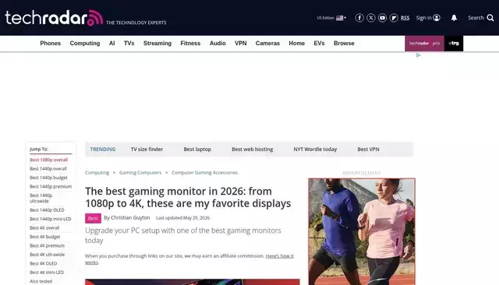Screen dimensions: 499x285
Task: Open the Streaming menu
Action: coord(157,43)
